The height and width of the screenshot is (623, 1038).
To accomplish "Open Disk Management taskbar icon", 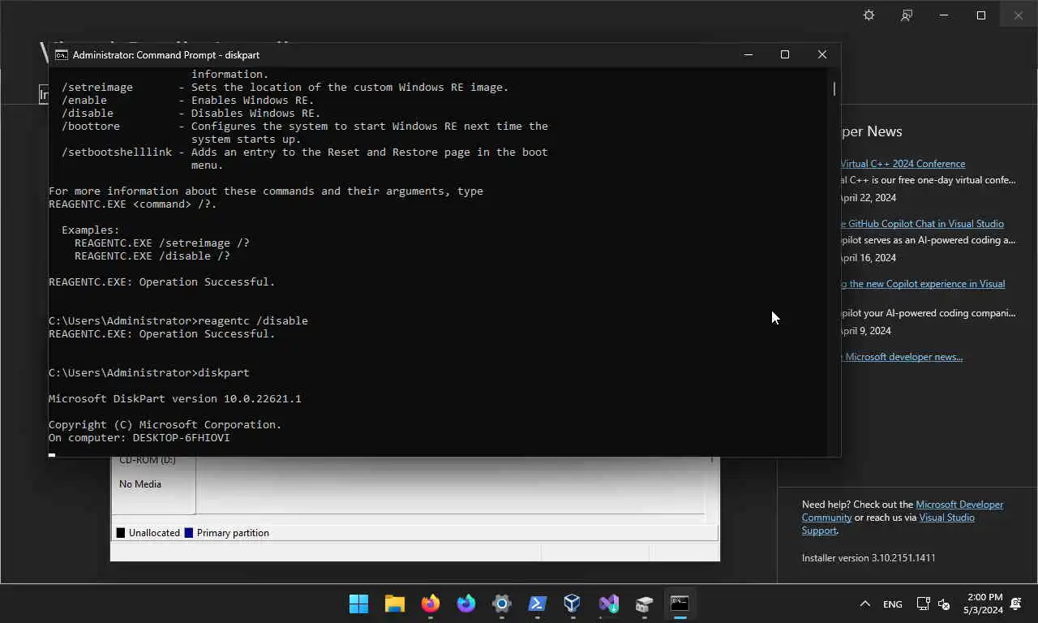I will [644, 604].
